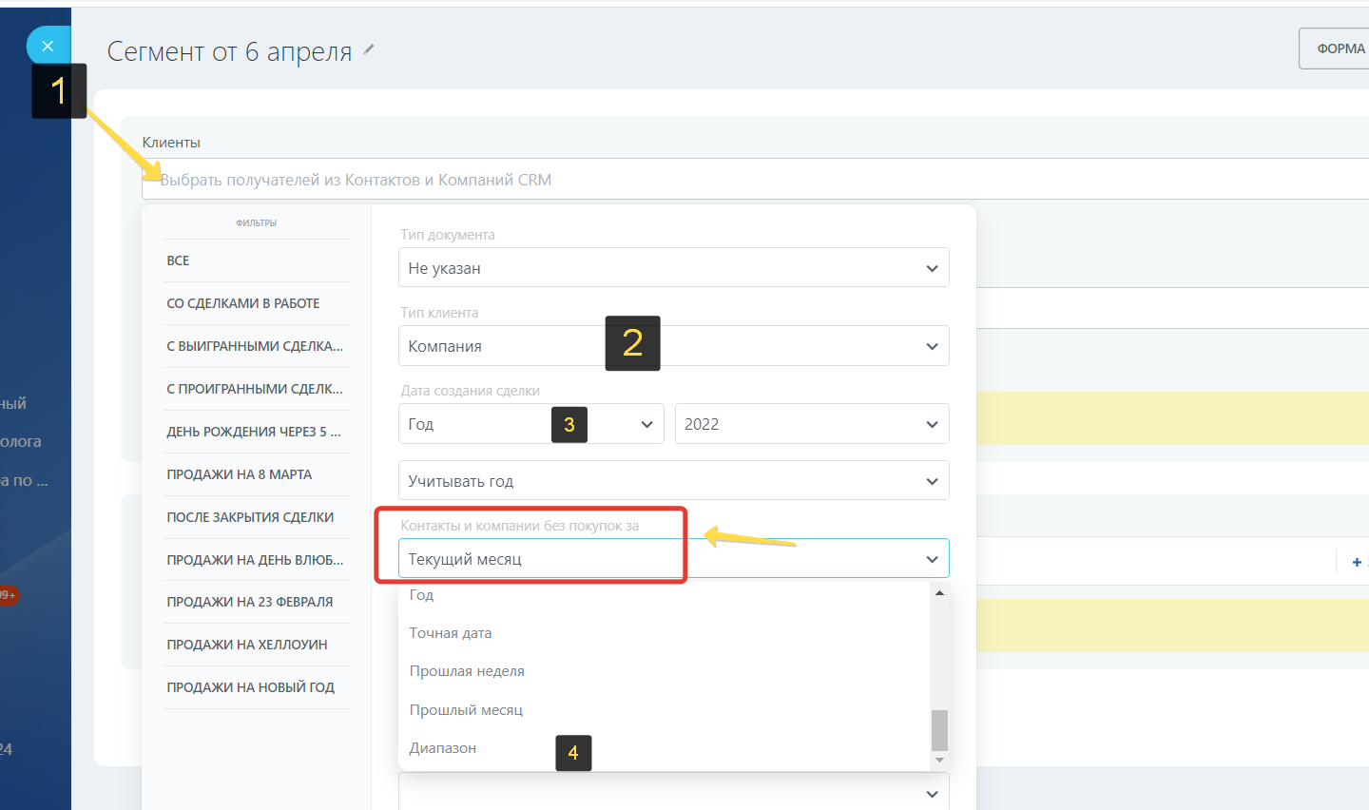The width and height of the screenshot is (1369, 810).
Task: Close the segment slider with X icon
Action: pyautogui.click(x=48, y=46)
